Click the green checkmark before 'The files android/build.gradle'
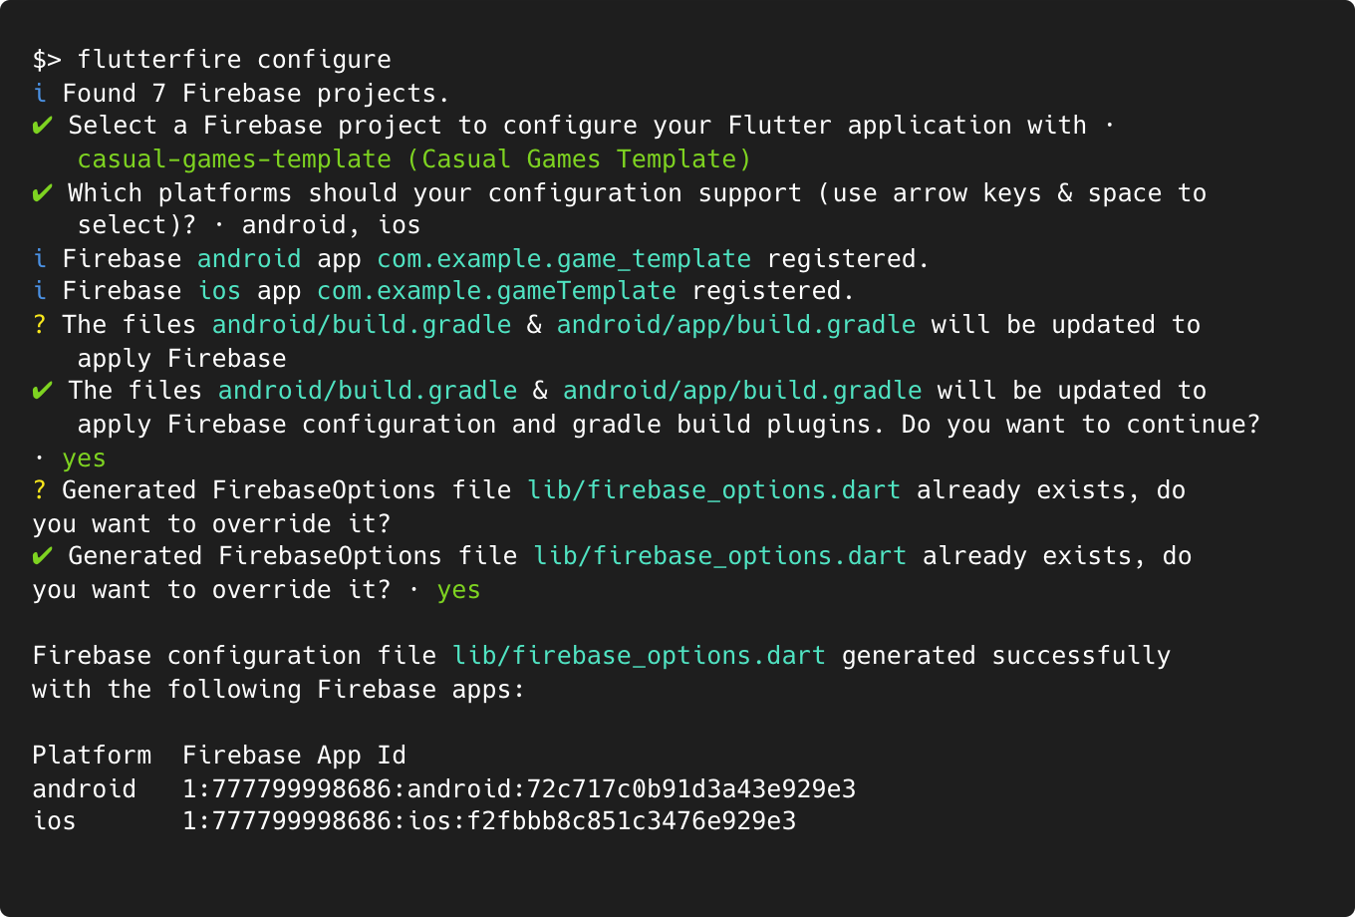The height and width of the screenshot is (917, 1355). point(42,391)
